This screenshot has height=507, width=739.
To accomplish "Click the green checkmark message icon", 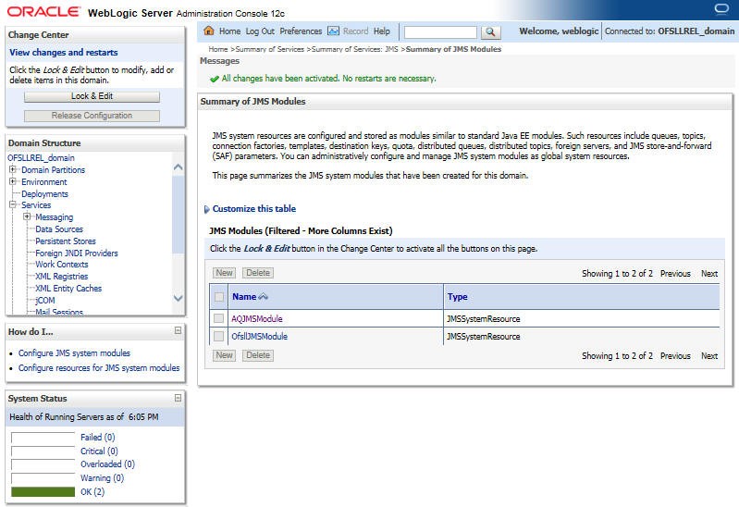I will (x=215, y=79).
